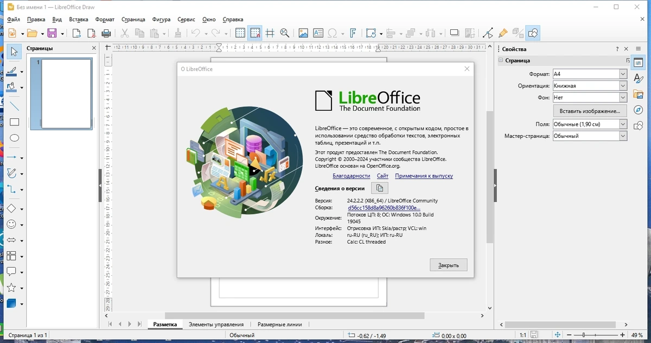Screen dimensions: 651x343
Task: Click the line color pen swatch
Action: pyautogui.click(x=12, y=72)
